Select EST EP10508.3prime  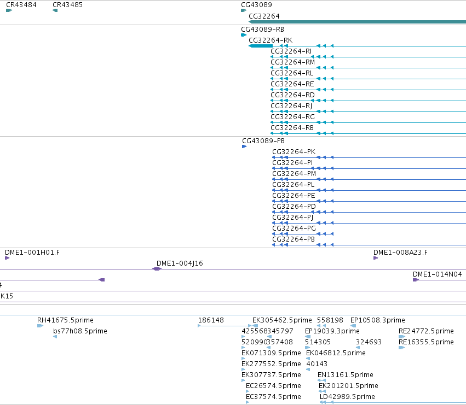(378, 320)
